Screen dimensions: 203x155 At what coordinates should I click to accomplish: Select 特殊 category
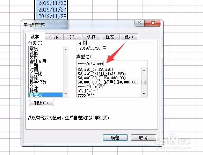[x=45, y=90]
